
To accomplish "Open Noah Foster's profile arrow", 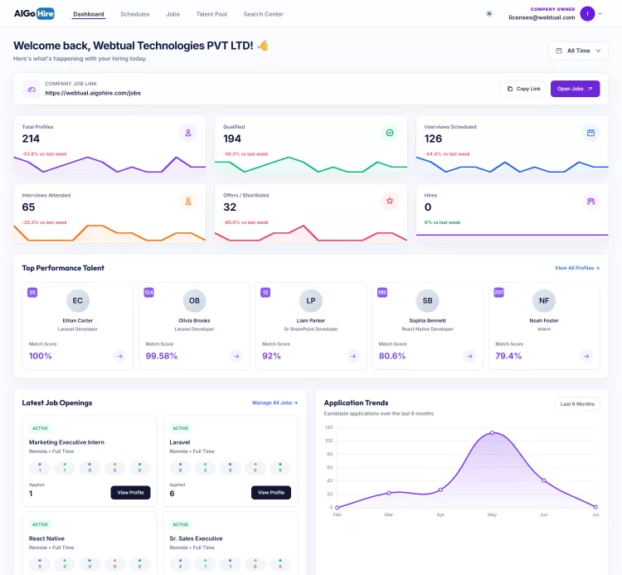I will [x=586, y=356].
